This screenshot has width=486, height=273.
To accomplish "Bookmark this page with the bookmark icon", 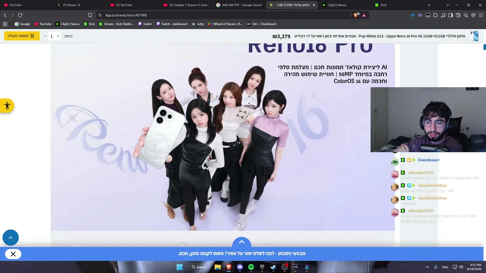I will click(90, 15).
